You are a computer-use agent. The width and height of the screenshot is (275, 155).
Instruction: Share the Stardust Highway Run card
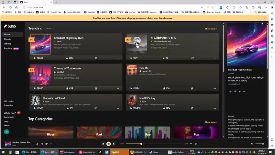click(96, 58)
